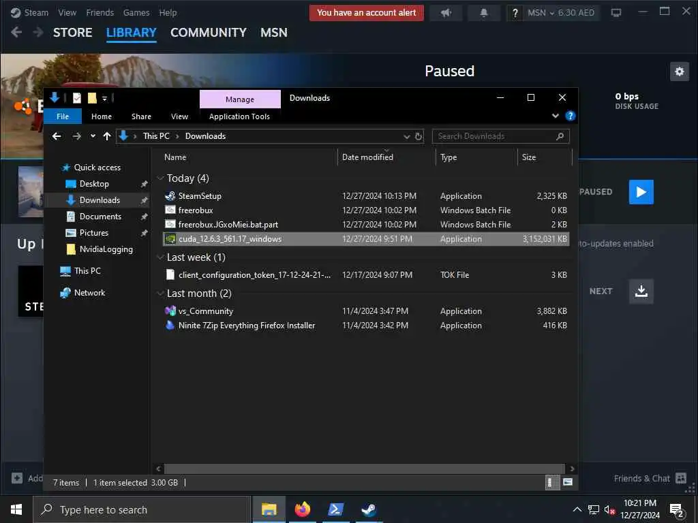Switch to large icons view in status bar
This screenshot has width=698, height=523.
click(568, 483)
